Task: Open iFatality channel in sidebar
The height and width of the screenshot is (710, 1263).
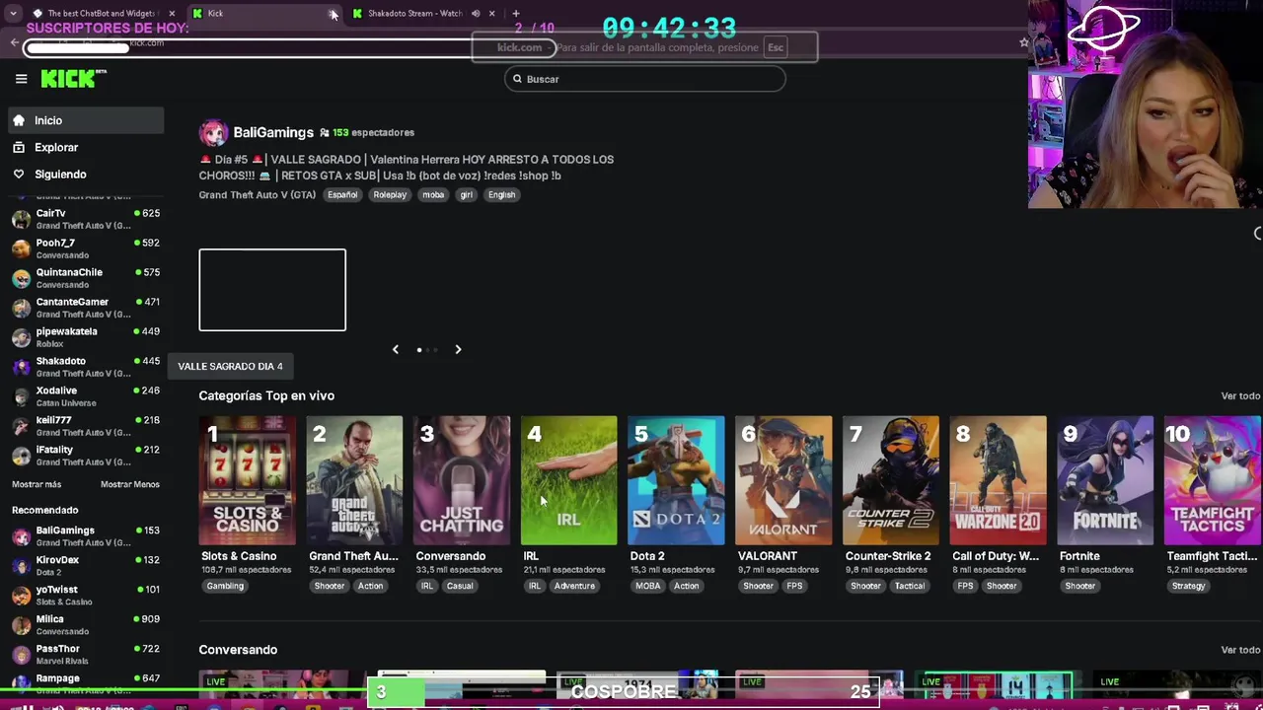Action: click(86, 456)
